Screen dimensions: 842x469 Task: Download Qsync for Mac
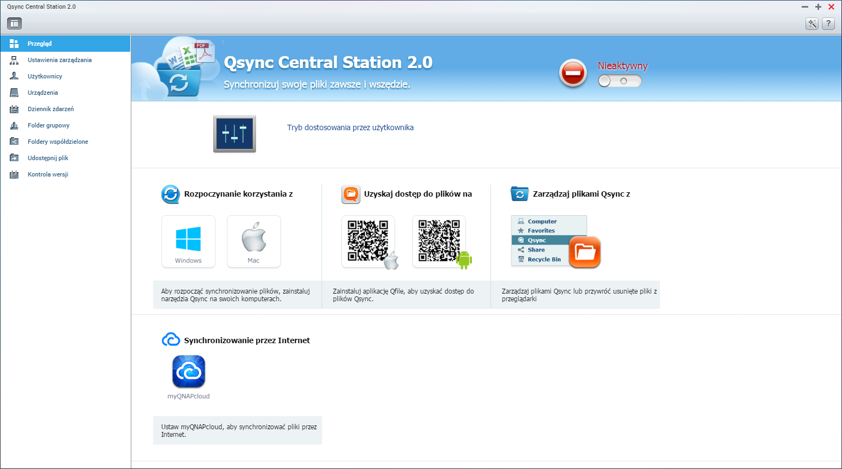pyautogui.click(x=254, y=241)
